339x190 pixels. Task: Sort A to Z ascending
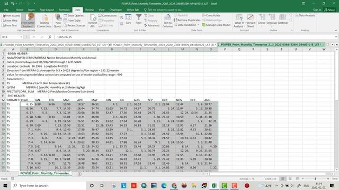pyautogui.click(x=122, y=17)
